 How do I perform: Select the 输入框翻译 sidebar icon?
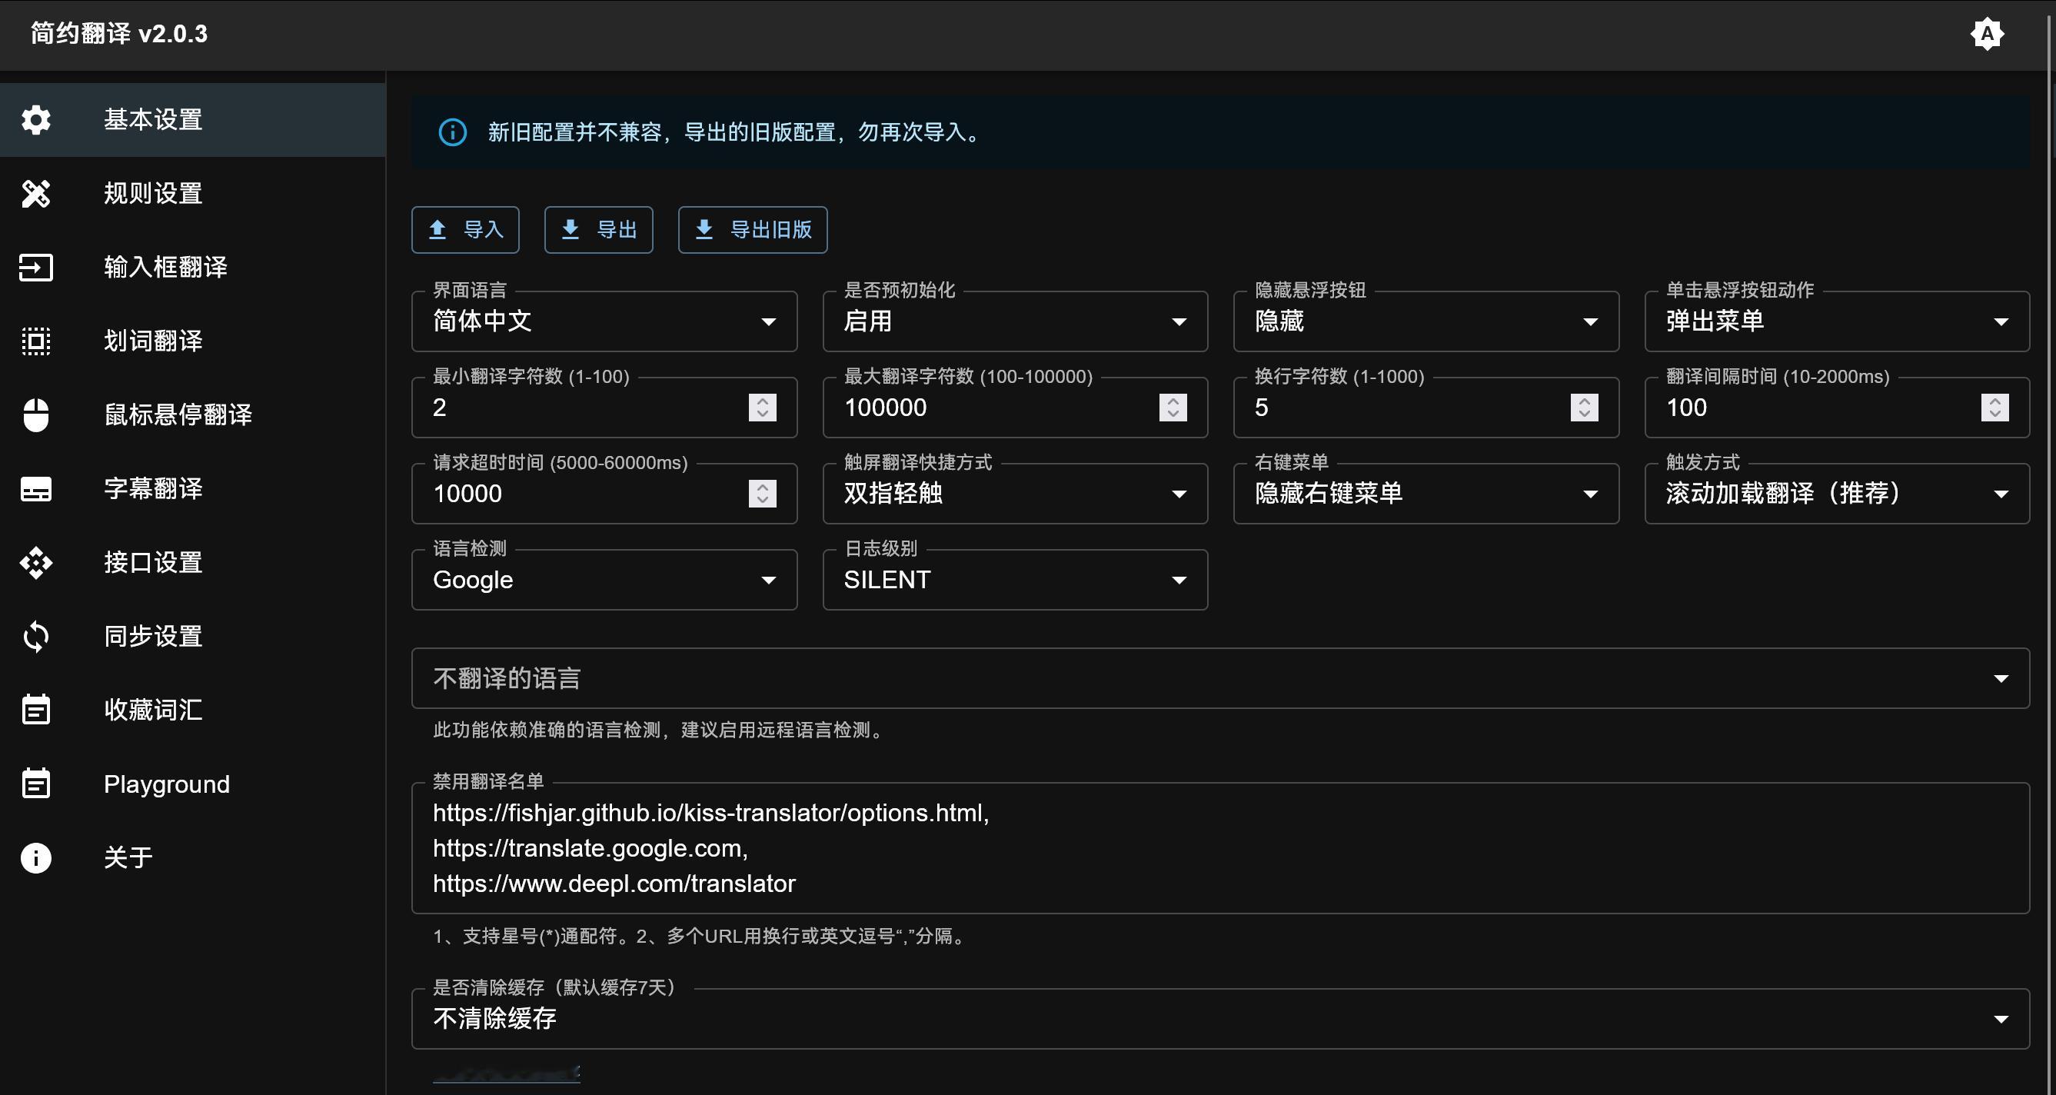coord(36,268)
